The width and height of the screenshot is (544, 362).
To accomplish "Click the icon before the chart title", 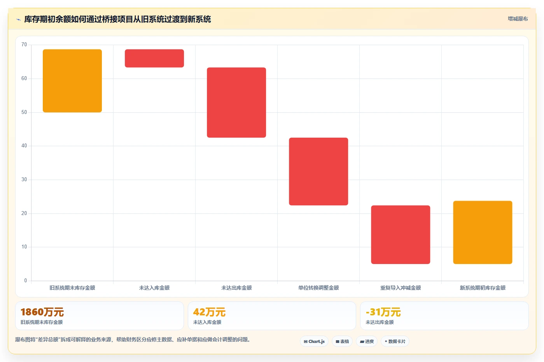I will [18, 19].
